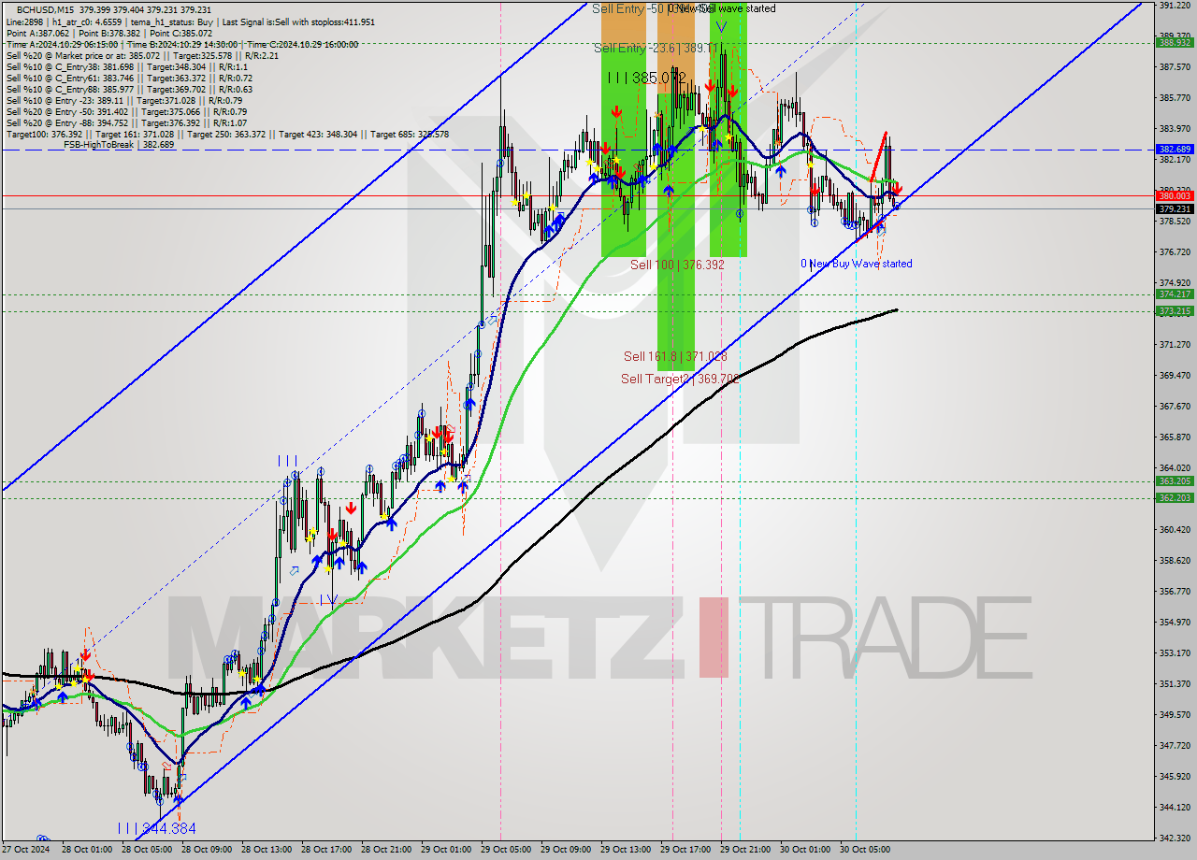Click the 'I I I 344.384' low label
The image size is (1197, 860).
[x=157, y=828]
